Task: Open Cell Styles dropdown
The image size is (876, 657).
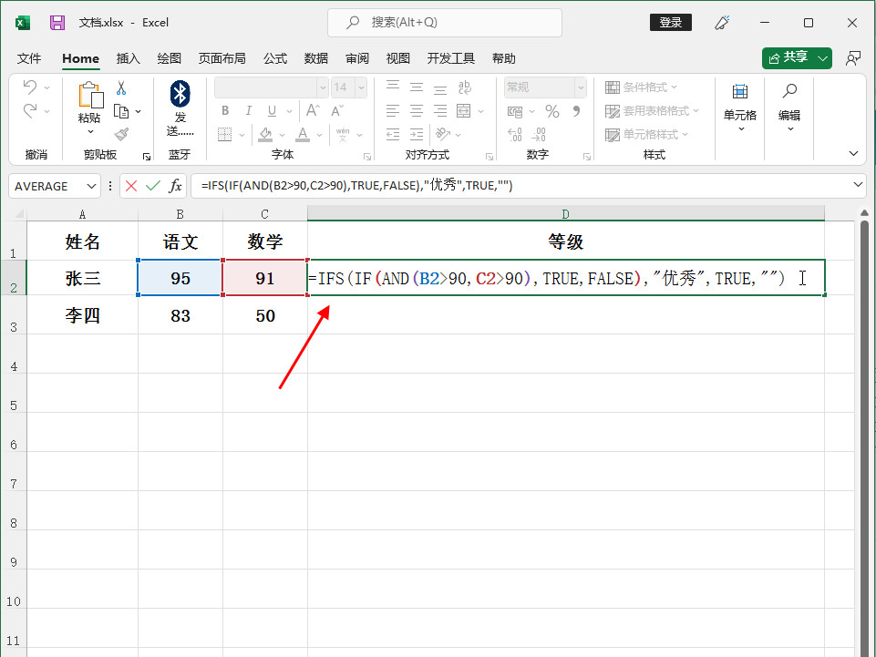Action: 647,135
